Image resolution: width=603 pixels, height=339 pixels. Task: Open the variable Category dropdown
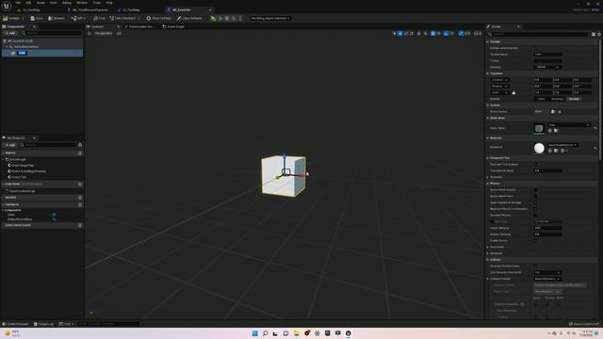pyautogui.click(x=548, y=67)
